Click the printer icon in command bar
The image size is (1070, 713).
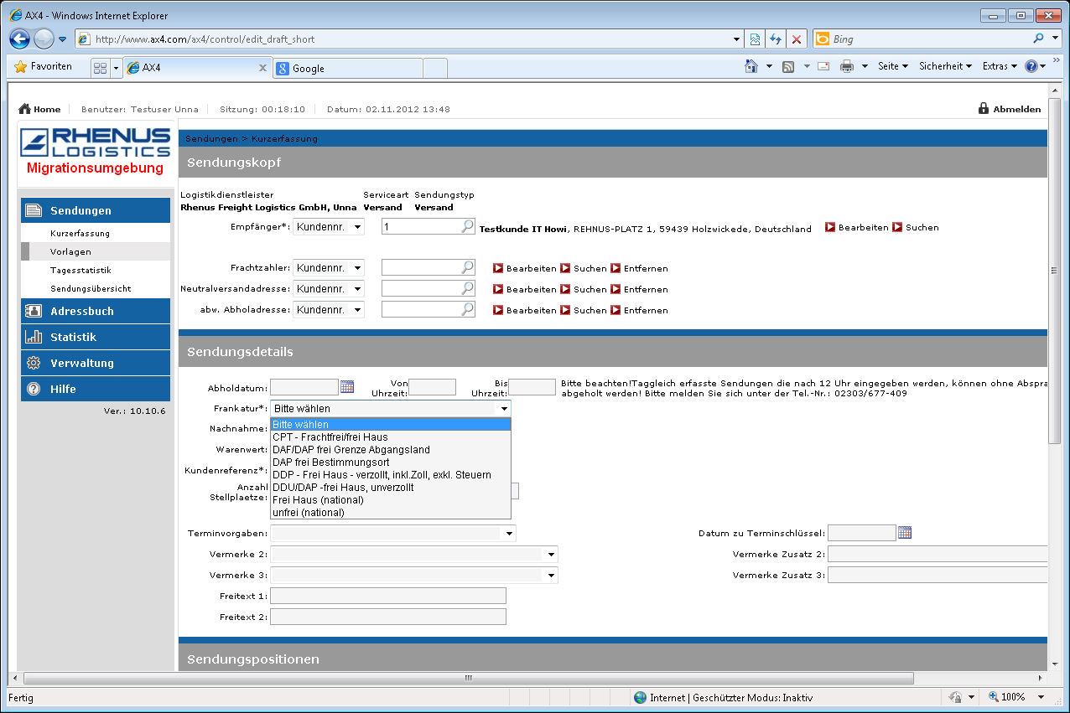pos(847,66)
